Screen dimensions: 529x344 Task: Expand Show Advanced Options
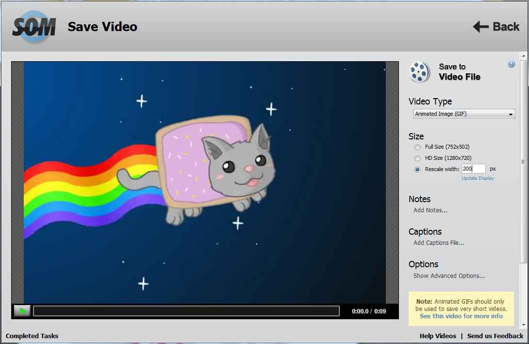pyautogui.click(x=449, y=276)
